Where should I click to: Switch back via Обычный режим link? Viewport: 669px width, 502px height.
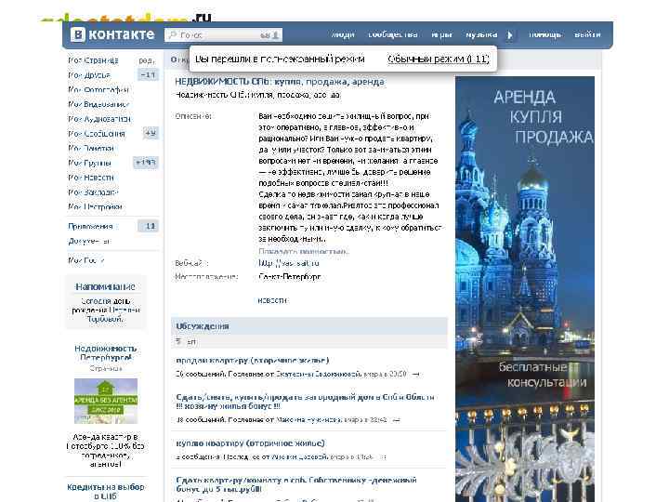(x=439, y=59)
